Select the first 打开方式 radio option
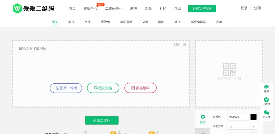 click(x=66, y=133)
